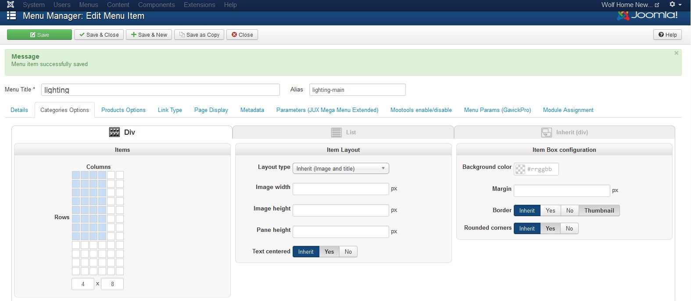691x301 pixels.
Task: Click the columns count field showing 4
Action: pyautogui.click(x=83, y=284)
